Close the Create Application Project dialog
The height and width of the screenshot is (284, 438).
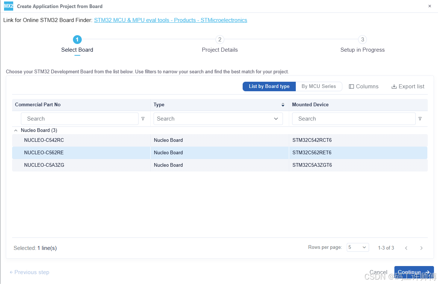(x=430, y=6)
